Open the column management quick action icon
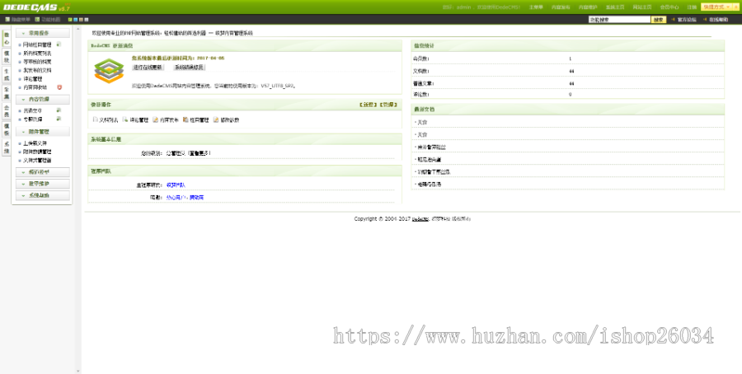The height and width of the screenshot is (374, 742). coord(185,119)
